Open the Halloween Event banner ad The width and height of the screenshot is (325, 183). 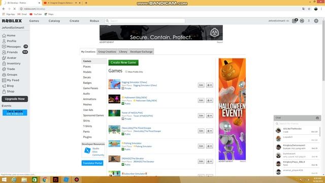[232, 109]
